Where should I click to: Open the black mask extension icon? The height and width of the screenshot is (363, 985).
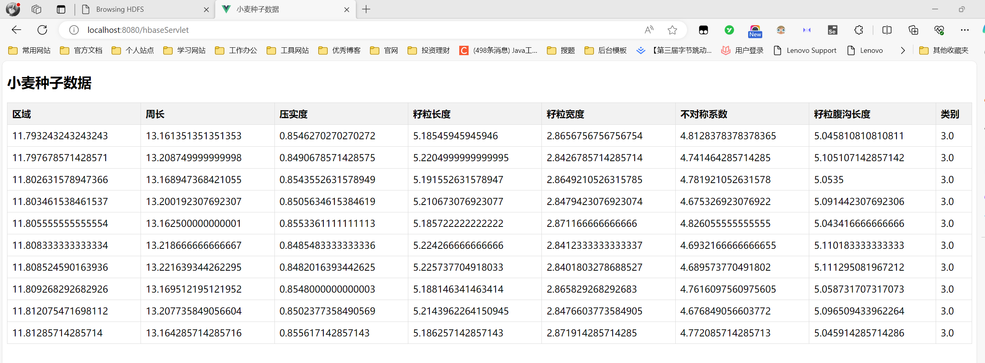[703, 30]
